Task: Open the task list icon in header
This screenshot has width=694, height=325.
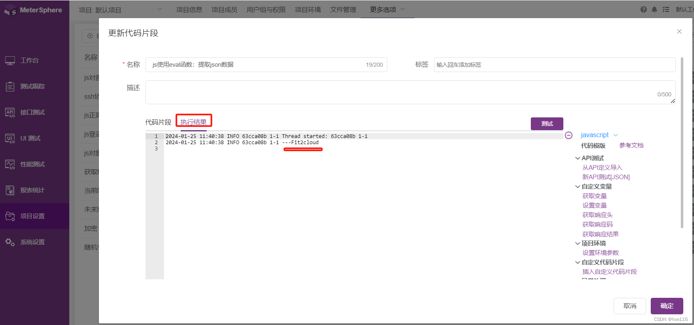Action: [666, 9]
